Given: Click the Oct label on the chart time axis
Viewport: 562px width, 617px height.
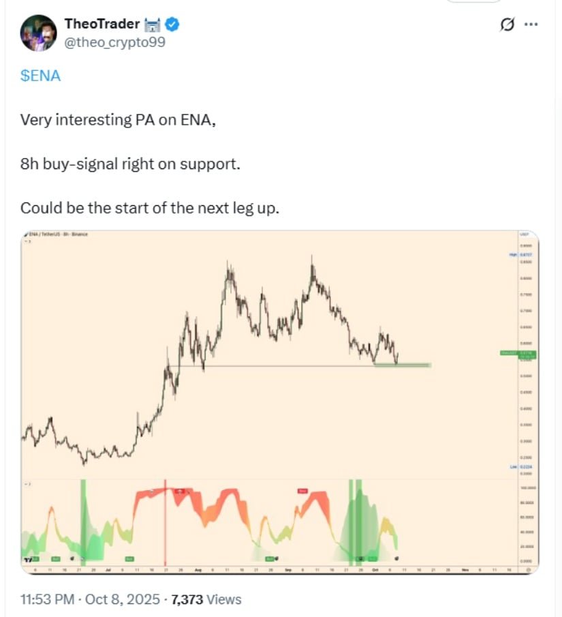Looking at the screenshot, I should [x=376, y=567].
